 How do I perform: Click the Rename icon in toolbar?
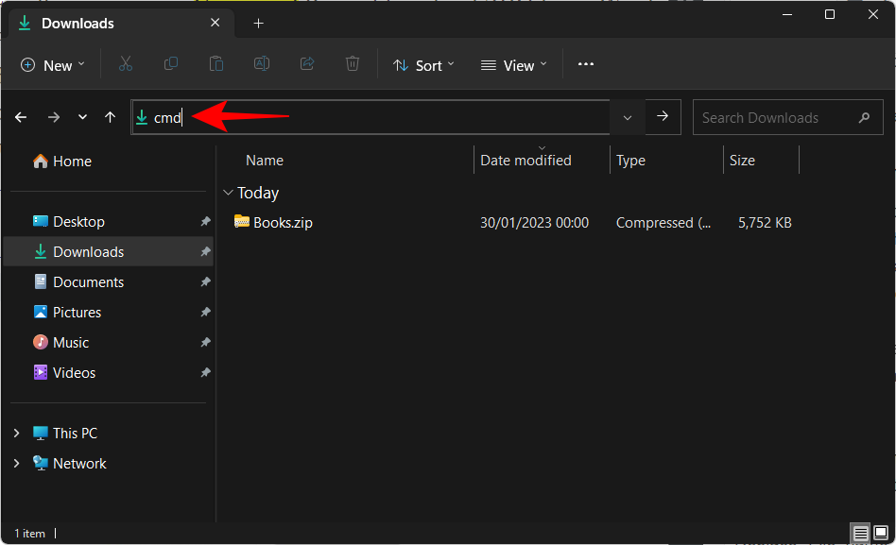262,64
